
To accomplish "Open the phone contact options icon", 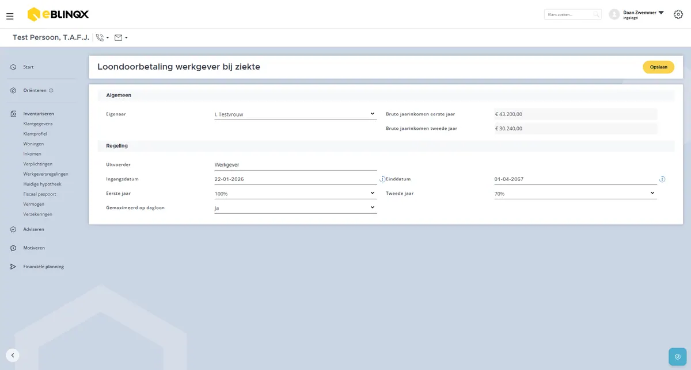I will tap(100, 38).
